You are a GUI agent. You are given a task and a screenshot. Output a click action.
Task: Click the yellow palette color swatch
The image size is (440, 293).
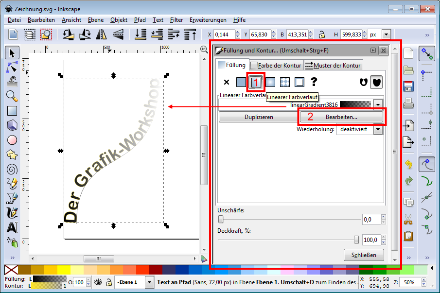pyautogui.click(x=64, y=270)
